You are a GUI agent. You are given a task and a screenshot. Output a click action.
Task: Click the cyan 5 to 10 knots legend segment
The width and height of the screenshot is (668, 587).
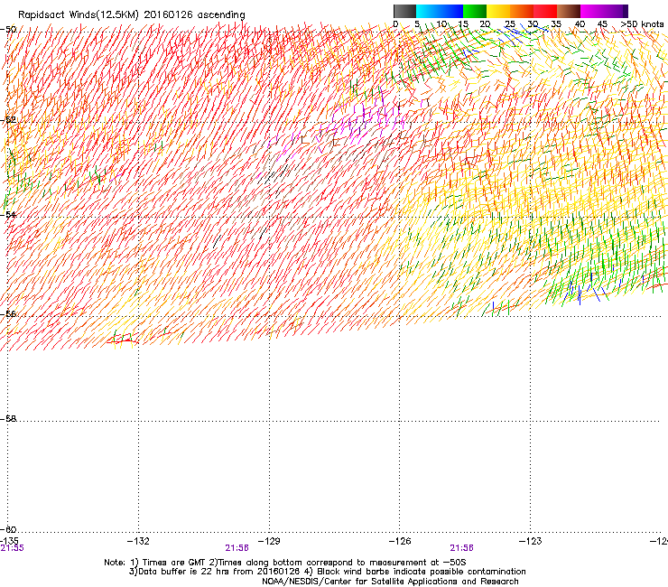(x=428, y=11)
